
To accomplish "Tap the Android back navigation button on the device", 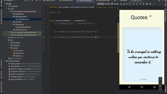I will point(129,87).
